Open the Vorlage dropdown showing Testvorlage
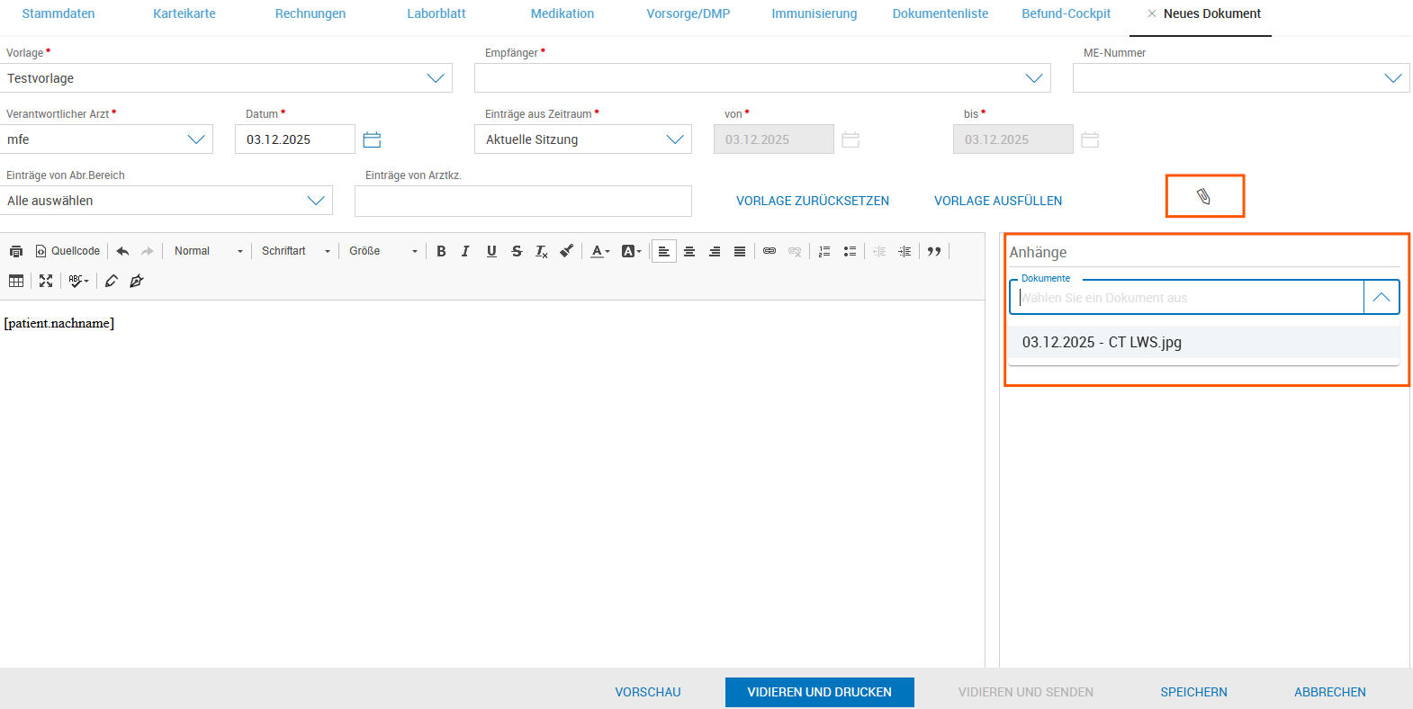Image resolution: width=1413 pixels, height=709 pixels. [x=228, y=78]
